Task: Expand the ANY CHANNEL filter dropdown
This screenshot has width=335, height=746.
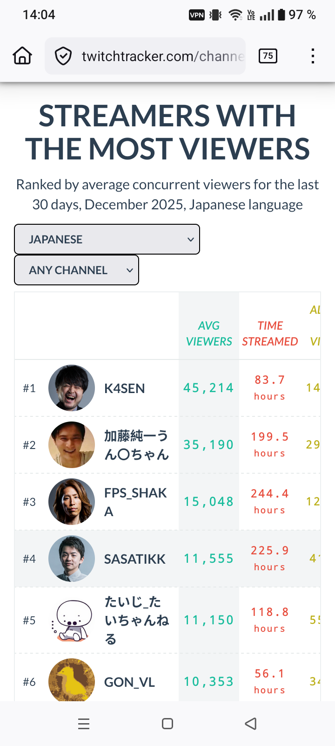Action: click(x=77, y=270)
